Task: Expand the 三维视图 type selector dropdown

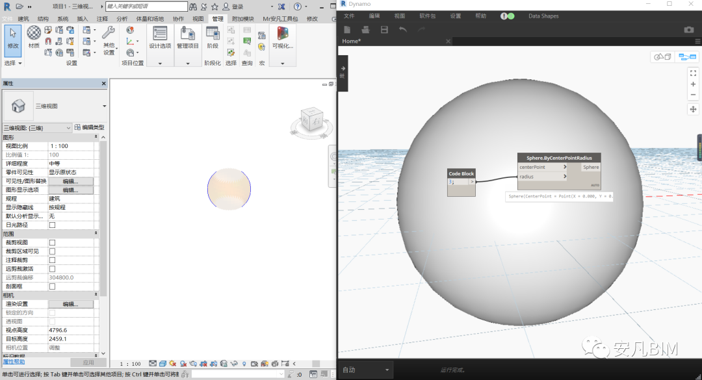Action: pos(104,106)
